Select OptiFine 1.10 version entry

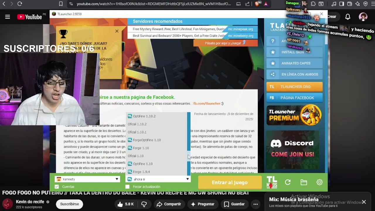[156, 164]
